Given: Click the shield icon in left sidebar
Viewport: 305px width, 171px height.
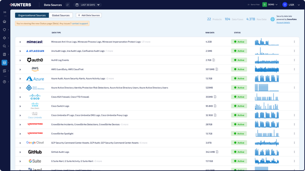Looking at the screenshot, I should (x=4, y=30).
